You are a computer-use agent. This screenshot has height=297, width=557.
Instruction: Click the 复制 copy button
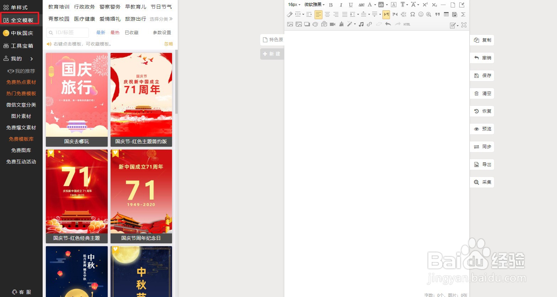482,40
